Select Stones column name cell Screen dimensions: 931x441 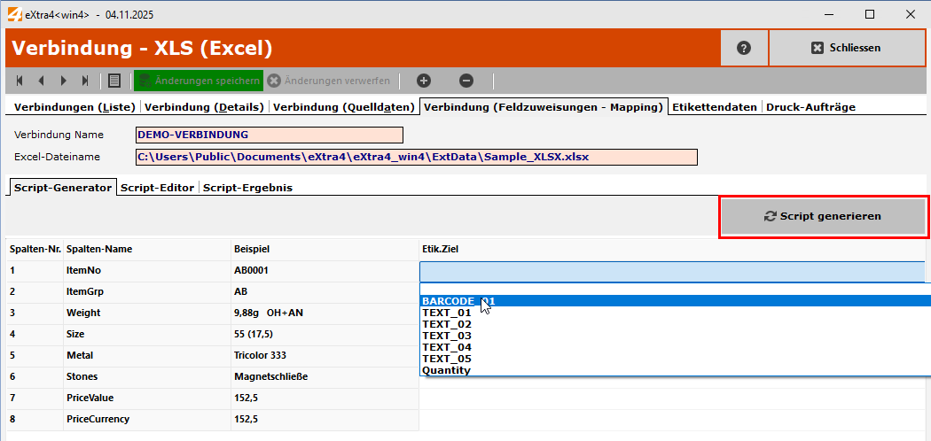click(146, 377)
